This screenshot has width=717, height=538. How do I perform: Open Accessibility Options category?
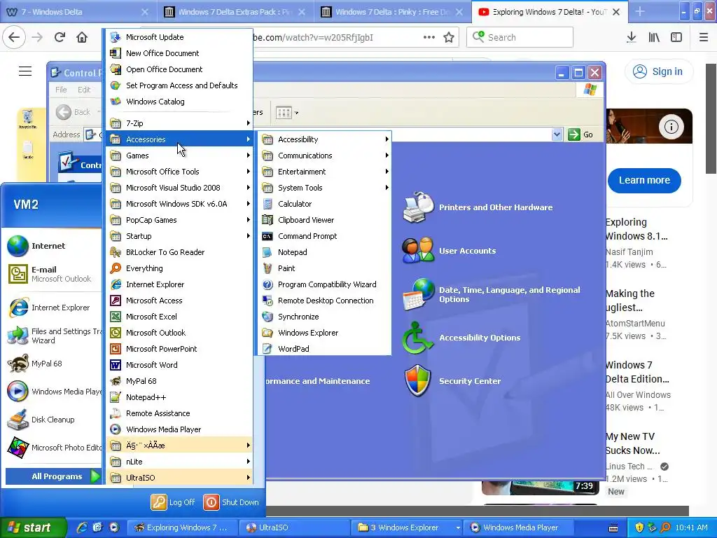(x=480, y=338)
